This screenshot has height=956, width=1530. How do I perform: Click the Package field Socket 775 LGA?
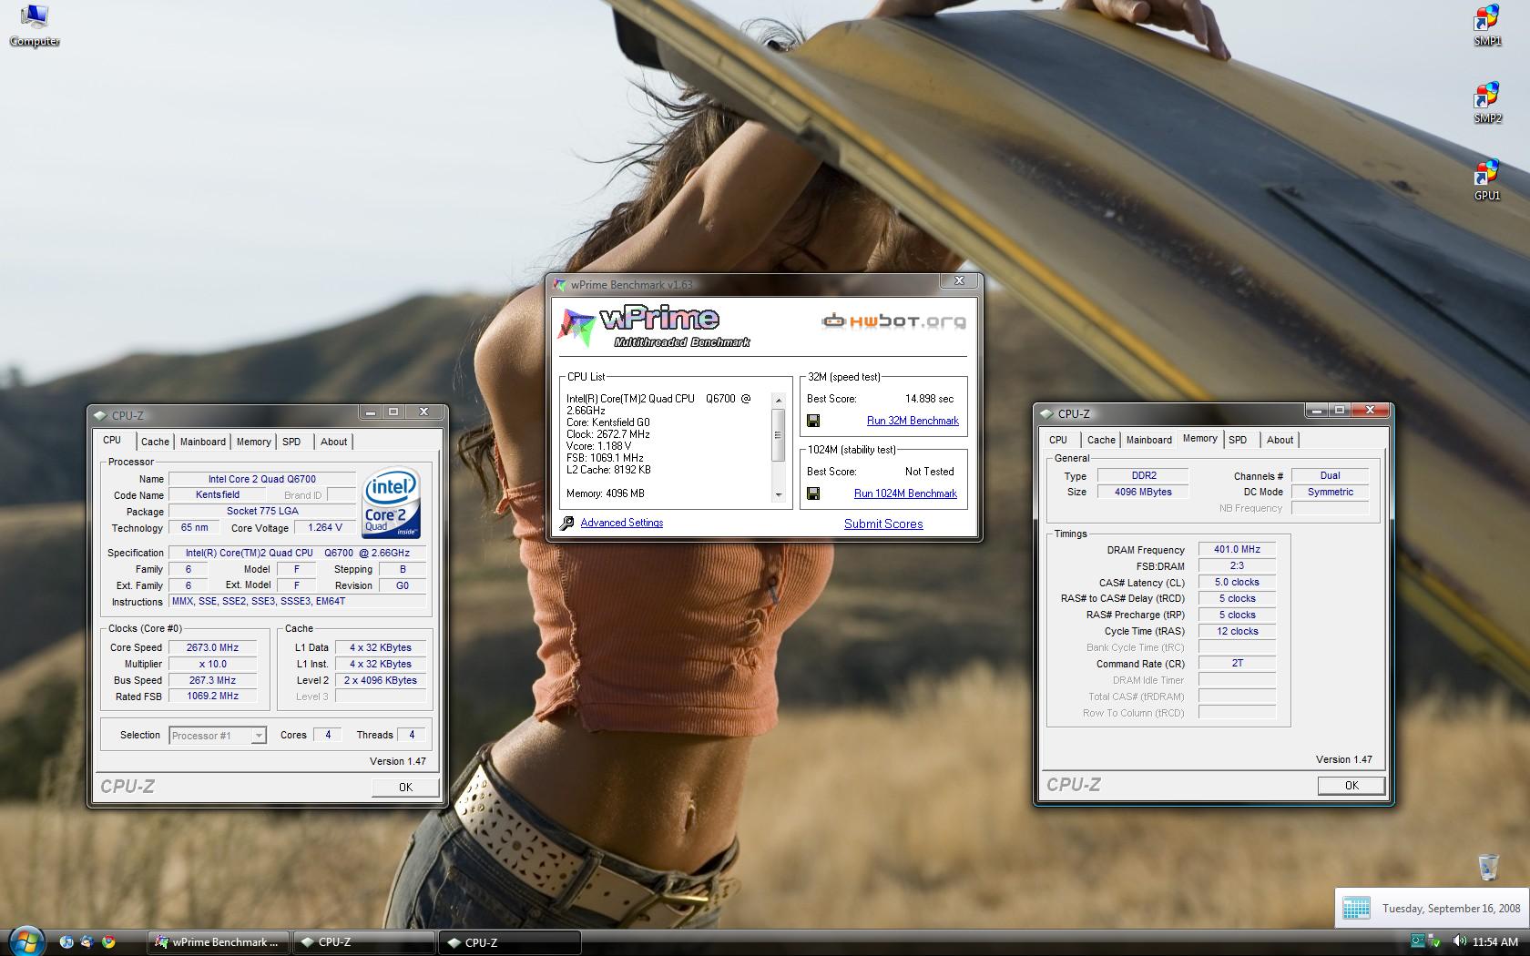pyautogui.click(x=262, y=511)
